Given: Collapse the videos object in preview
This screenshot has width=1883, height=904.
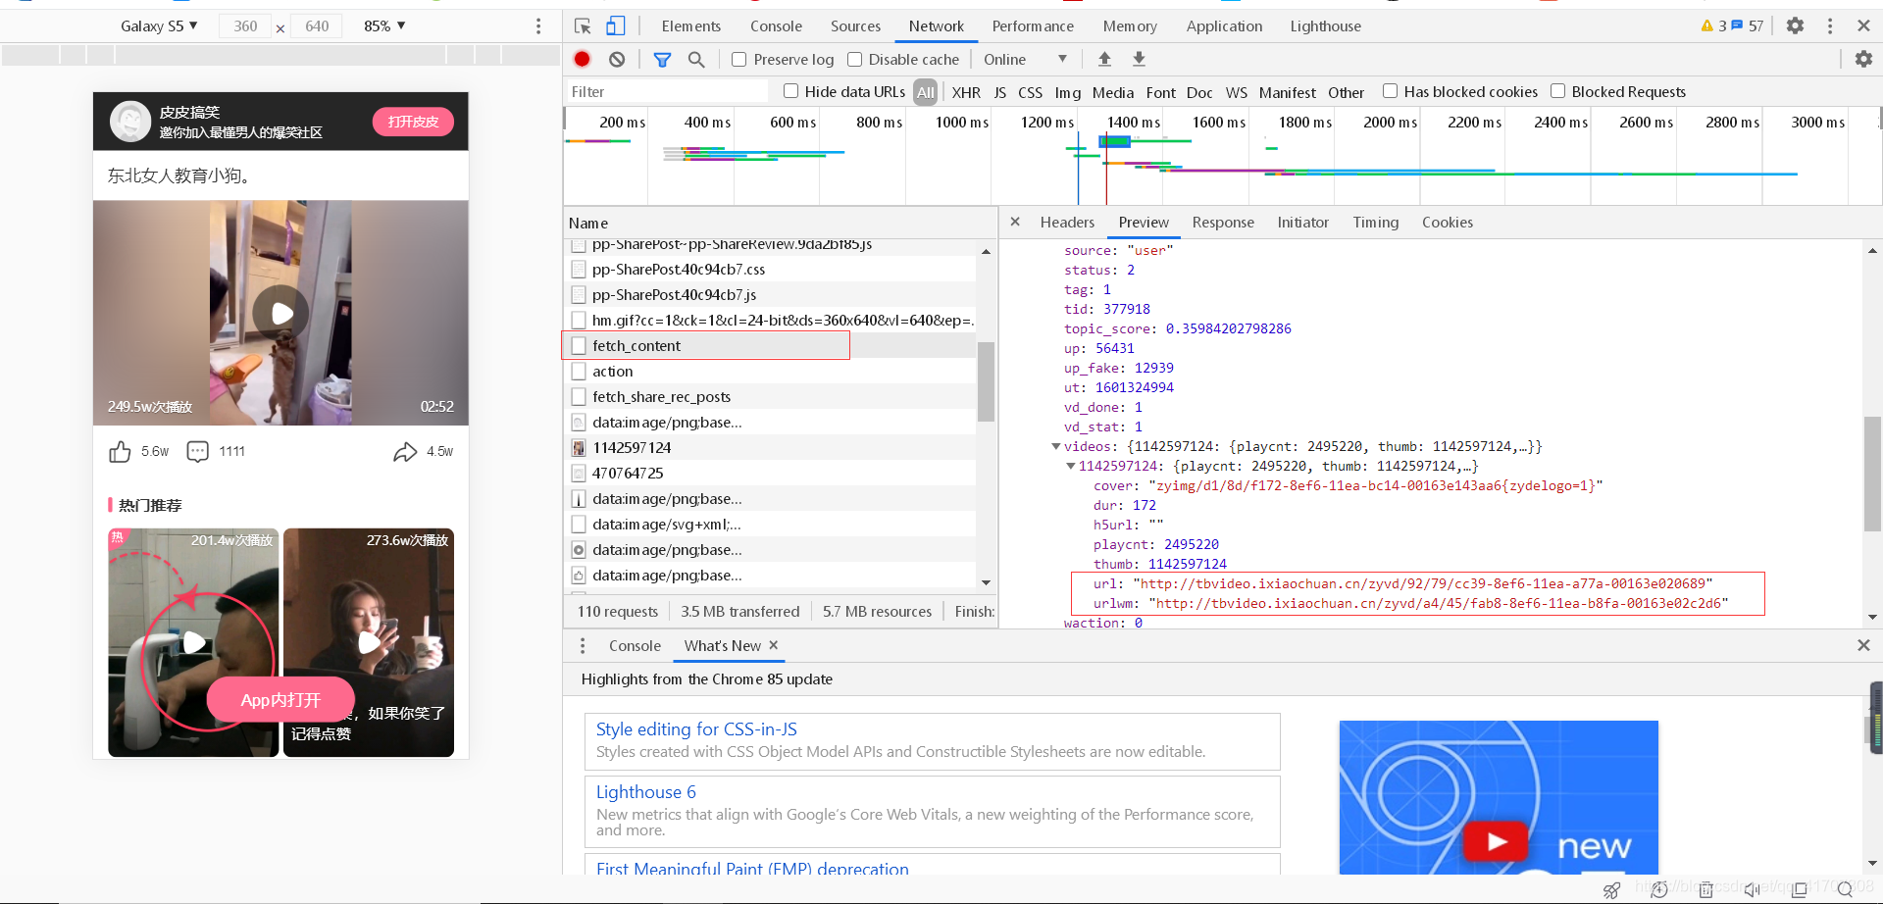Looking at the screenshot, I should point(1056,446).
